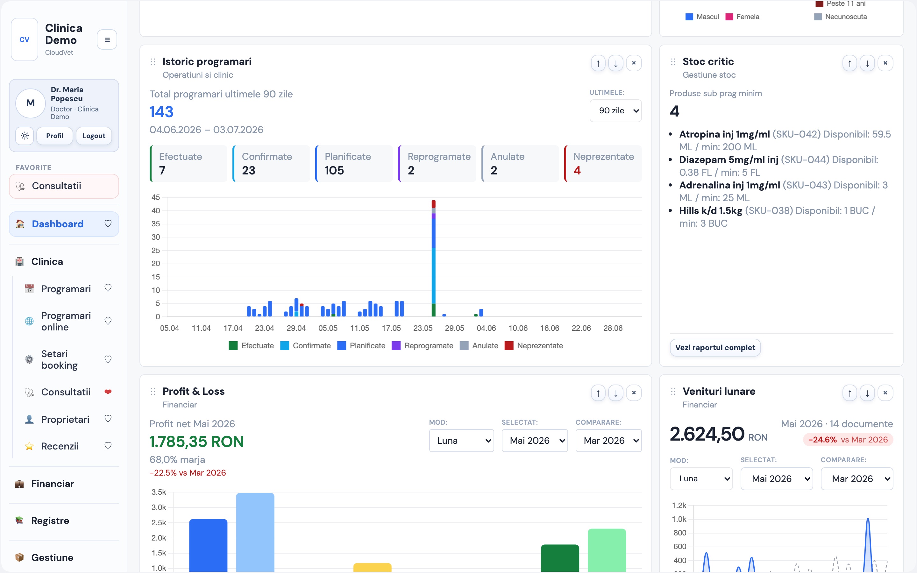Open Consultatii under Clinica section
The width and height of the screenshot is (917, 573).
(66, 392)
